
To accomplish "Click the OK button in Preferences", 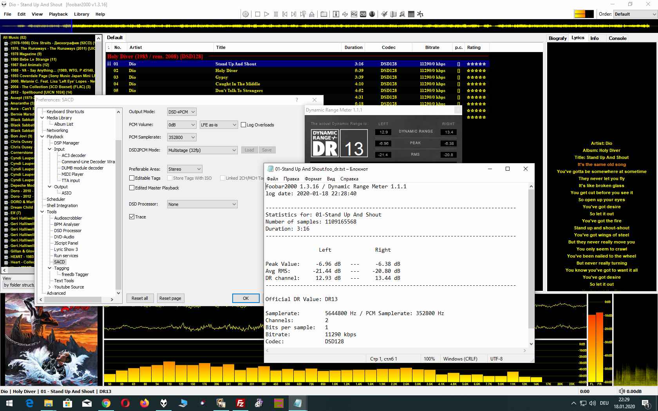I will click(246, 298).
